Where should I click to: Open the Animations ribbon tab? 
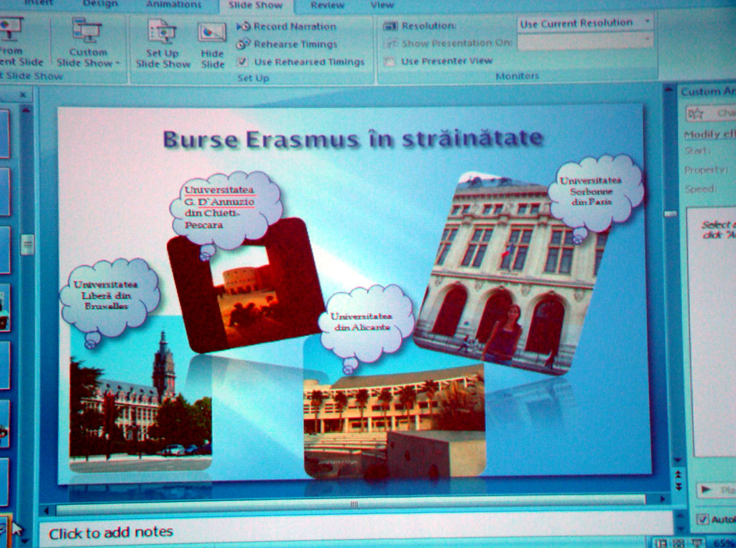click(x=173, y=4)
